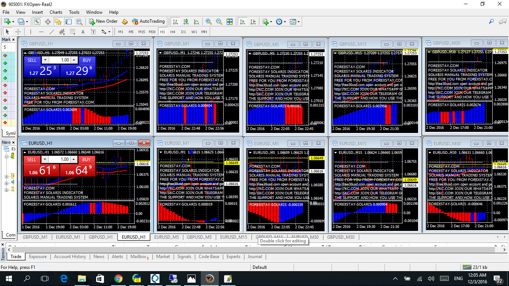Pick the Text 'A' drawing tool
The width and height of the screenshot is (509, 286).
point(83,32)
